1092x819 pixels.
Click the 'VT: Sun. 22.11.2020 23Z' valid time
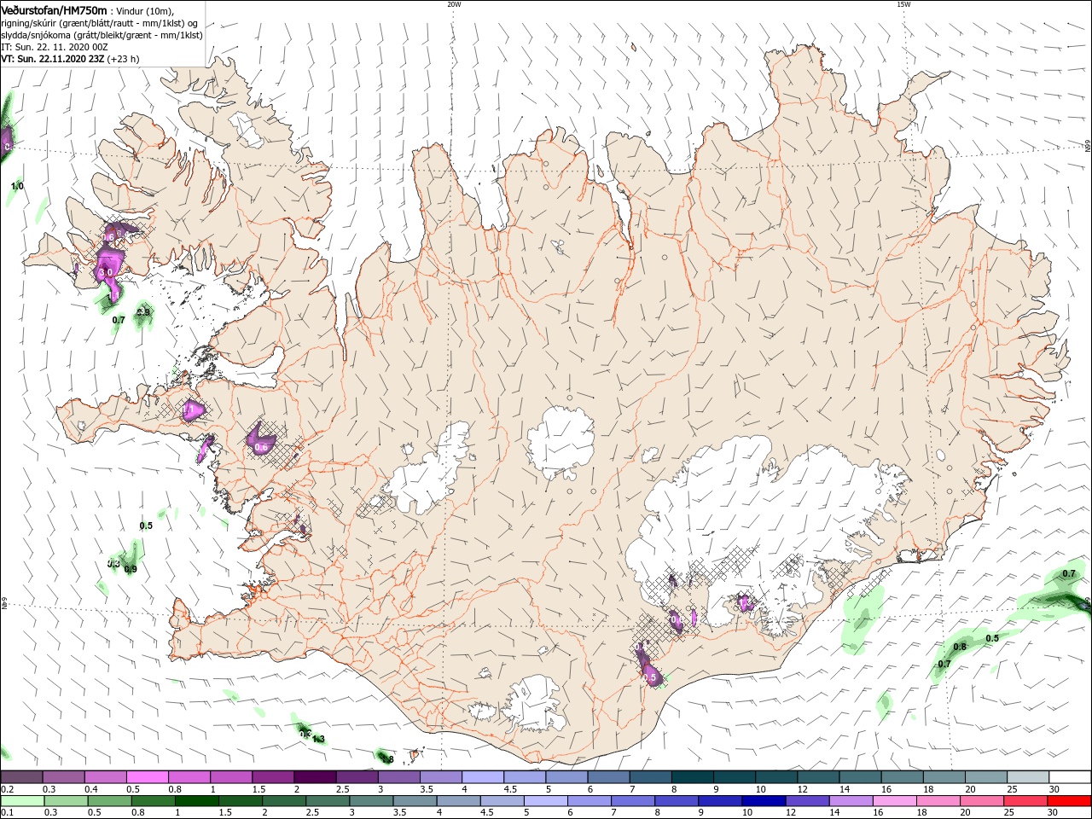coord(52,59)
